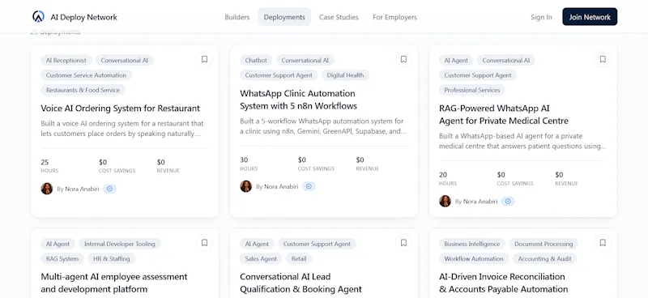Click the 25 HOURS stat
648x298 pixels.
pyautogui.click(x=49, y=166)
